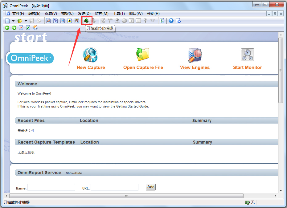
Task: Click the filter funnel toolbar icon
Action: point(55,21)
